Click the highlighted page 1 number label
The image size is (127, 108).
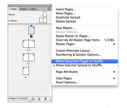31,37
